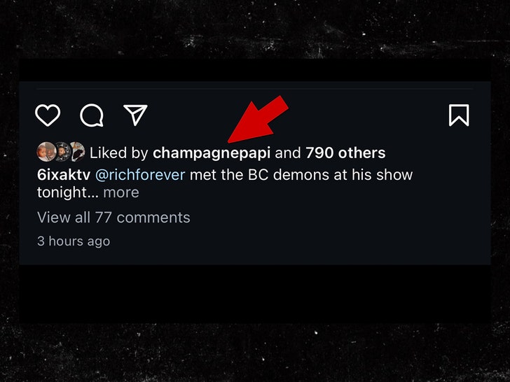The height and width of the screenshot is (382, 510).
Task: Open the champagnepapi profile link
Action: [x=212, y=153]
